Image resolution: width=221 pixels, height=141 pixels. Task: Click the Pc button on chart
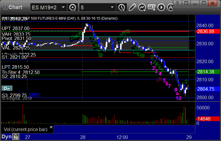pyautogui.click(x=7, y=89)
